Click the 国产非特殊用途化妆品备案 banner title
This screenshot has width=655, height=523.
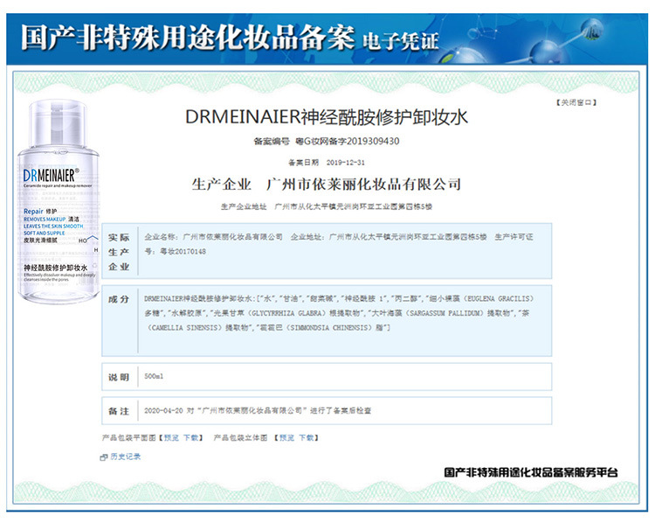tap(188, 38)
